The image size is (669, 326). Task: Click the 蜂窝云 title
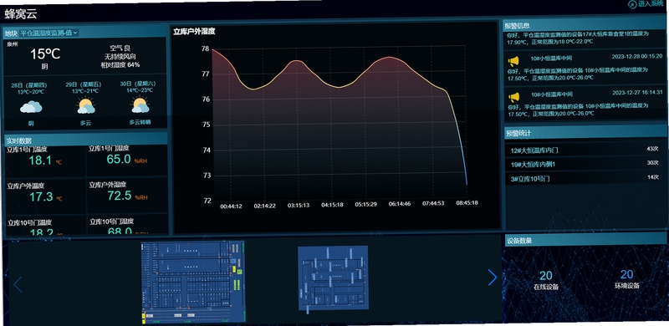pyautogui.click(x=21, y=14)
